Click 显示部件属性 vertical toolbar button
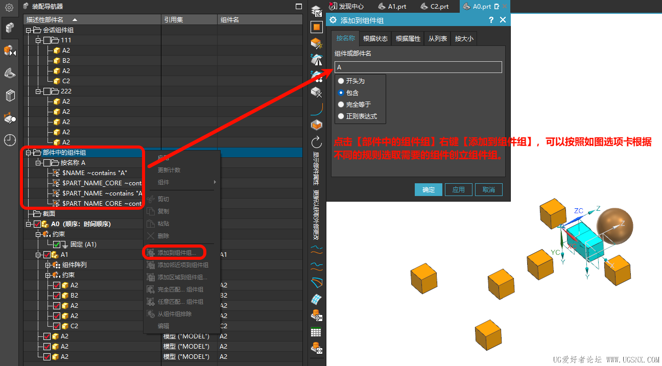The image size is (662, 366). point(317,168)
